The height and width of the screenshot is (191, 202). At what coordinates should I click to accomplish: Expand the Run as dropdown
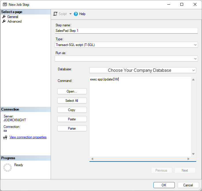click(195, 59)
